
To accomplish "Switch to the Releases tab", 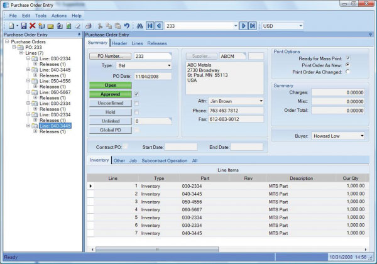I will click(158, 43).
